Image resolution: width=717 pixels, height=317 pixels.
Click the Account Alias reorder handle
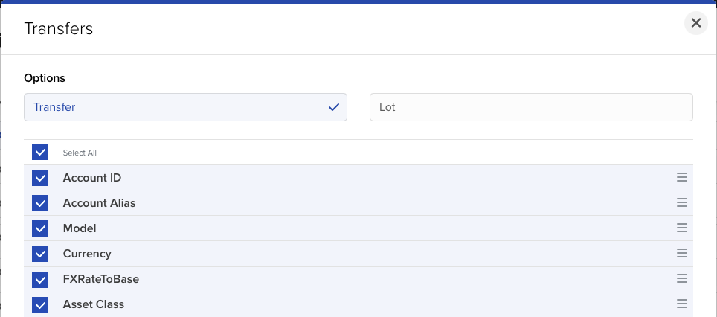(681, 203)
